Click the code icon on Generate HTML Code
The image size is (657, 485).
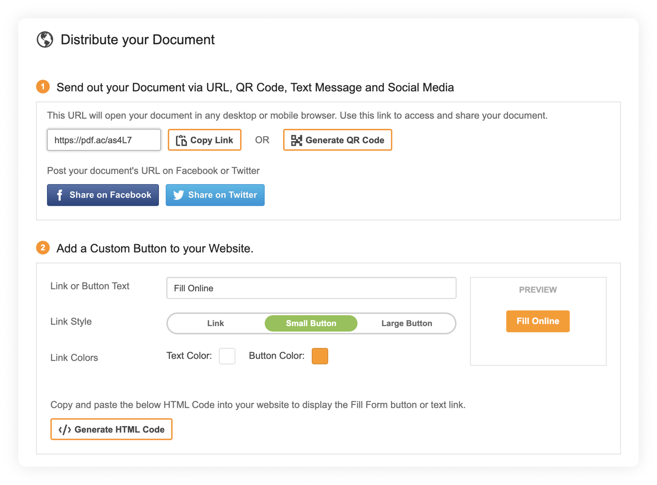65,429
